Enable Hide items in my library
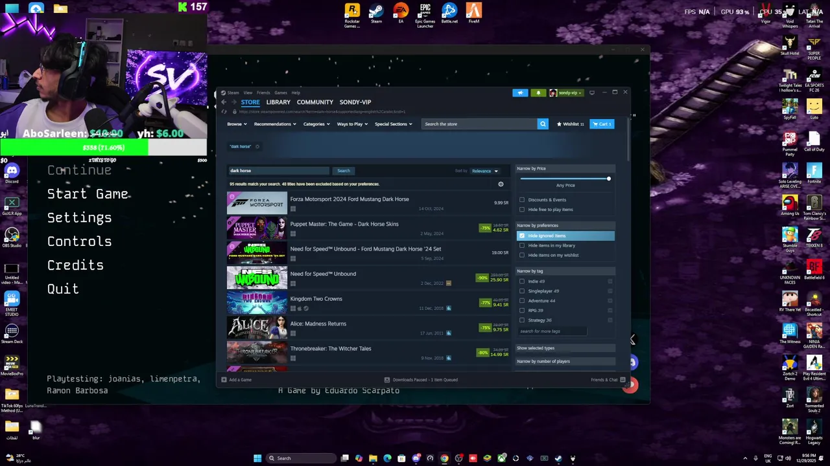830x466 pixels. tap(522, 245)
